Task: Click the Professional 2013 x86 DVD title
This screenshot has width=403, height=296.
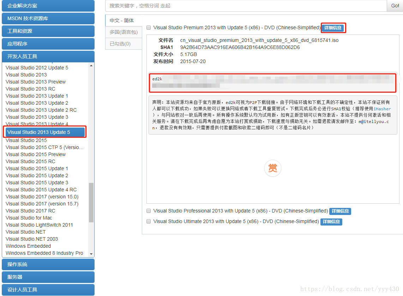Action: (x=241, y=211)
